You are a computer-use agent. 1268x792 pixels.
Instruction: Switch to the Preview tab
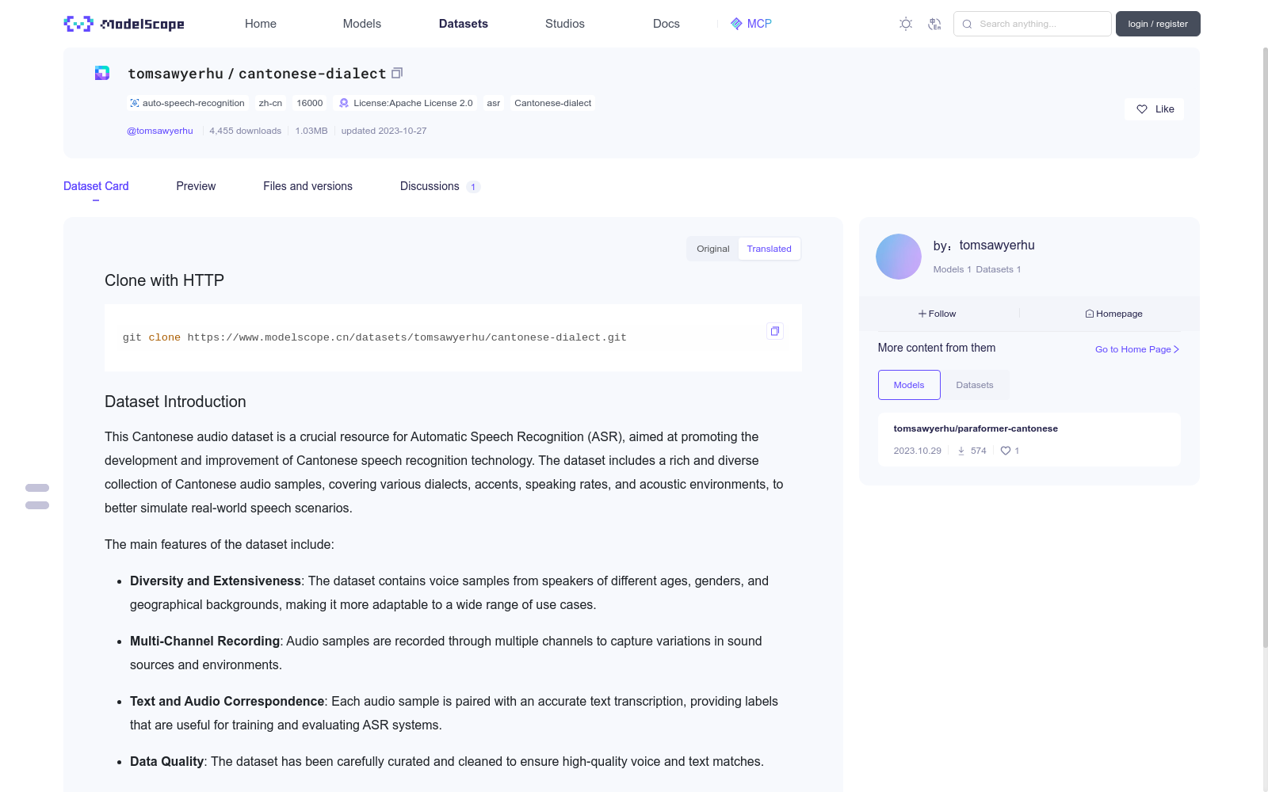[196, 186]
